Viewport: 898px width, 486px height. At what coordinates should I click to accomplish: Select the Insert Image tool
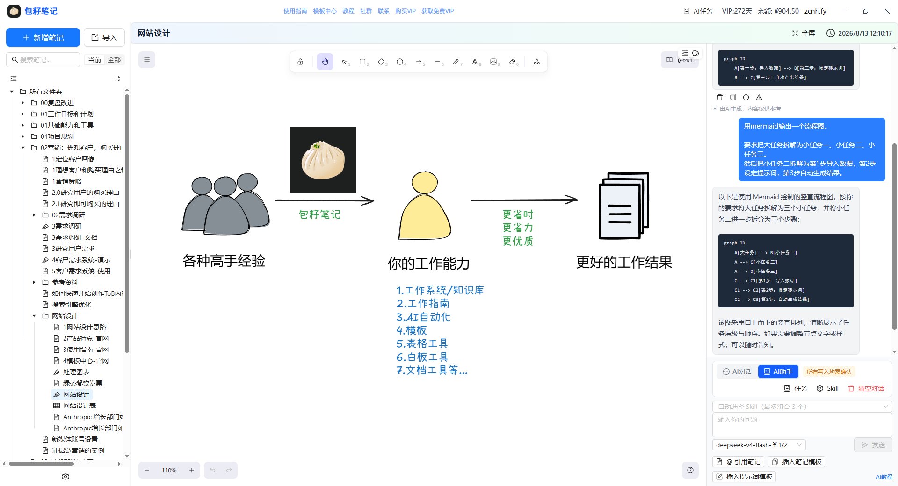coord(494,62)
